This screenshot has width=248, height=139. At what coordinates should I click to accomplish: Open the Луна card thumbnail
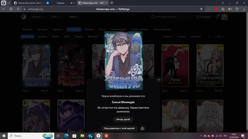(x=175, y=65)
